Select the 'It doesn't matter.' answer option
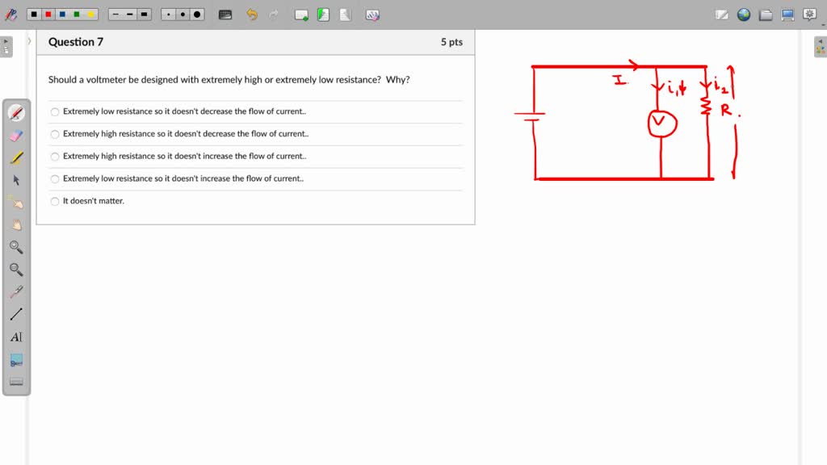Screen dimensions: 827x465 click(x=54, y=201)
